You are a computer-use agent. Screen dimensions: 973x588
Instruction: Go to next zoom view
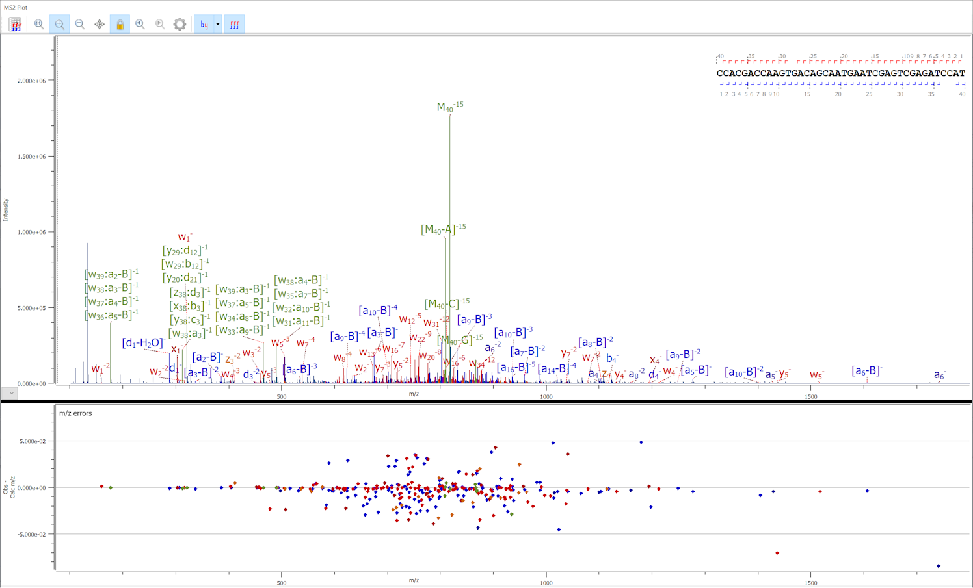(160, 25)
